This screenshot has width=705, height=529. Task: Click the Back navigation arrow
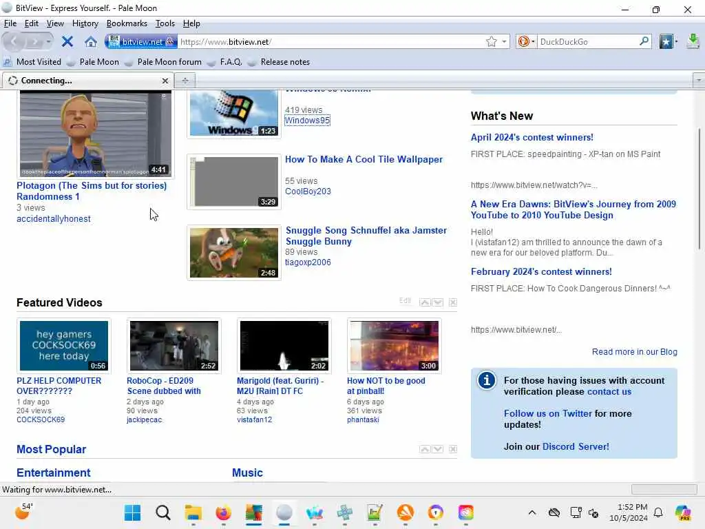tap(14, 42)
